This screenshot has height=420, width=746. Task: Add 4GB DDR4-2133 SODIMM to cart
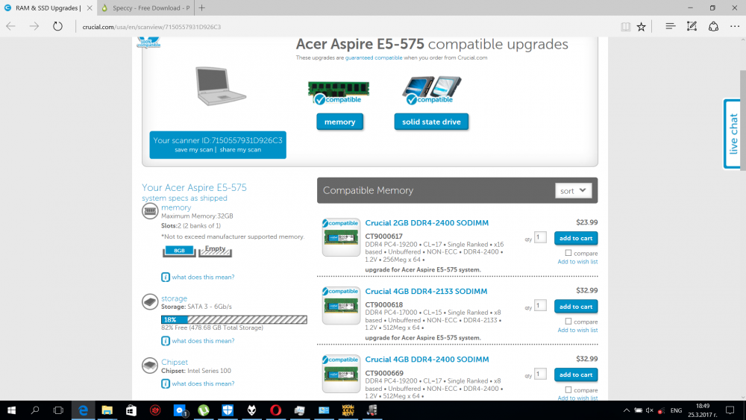coord(576,307)
